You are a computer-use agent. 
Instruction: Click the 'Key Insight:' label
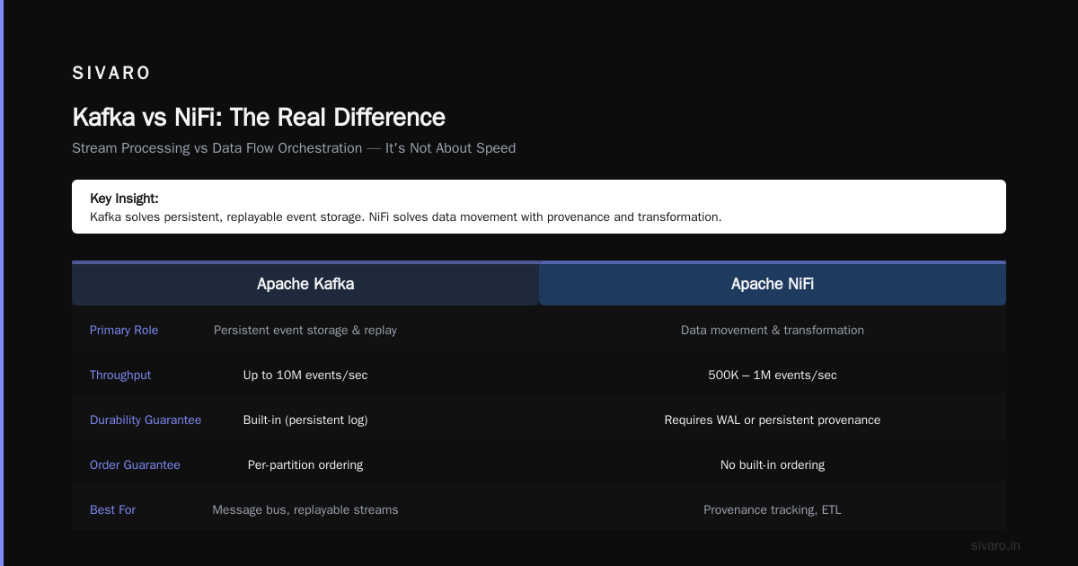click(x=124, y=199)
